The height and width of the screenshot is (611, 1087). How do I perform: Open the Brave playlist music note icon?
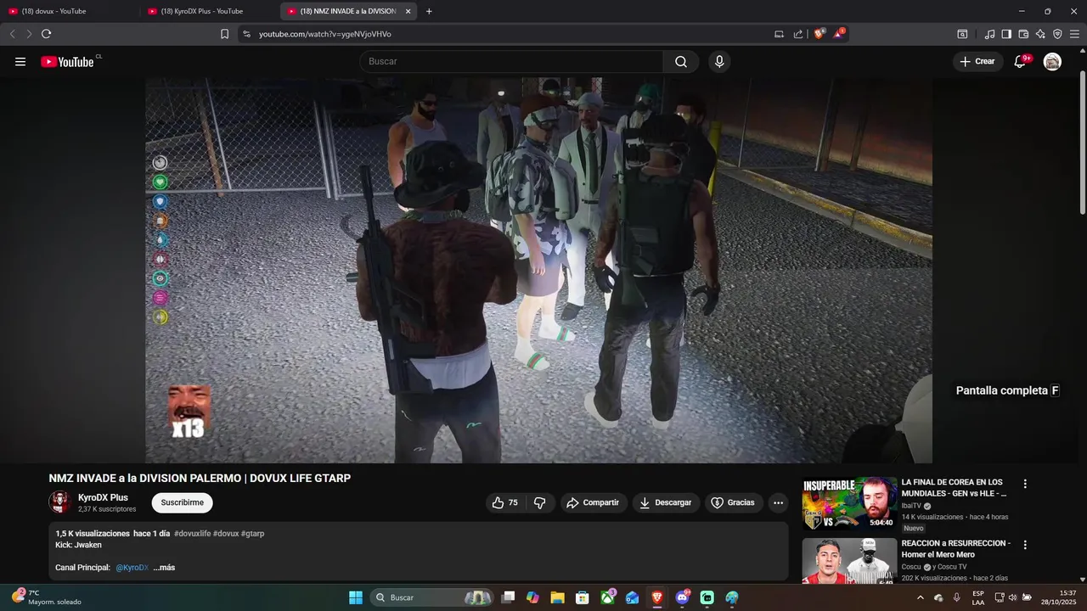989,34
